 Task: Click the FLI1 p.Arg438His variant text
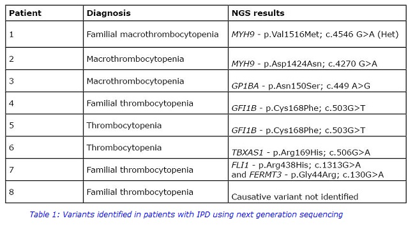[296, 165]
